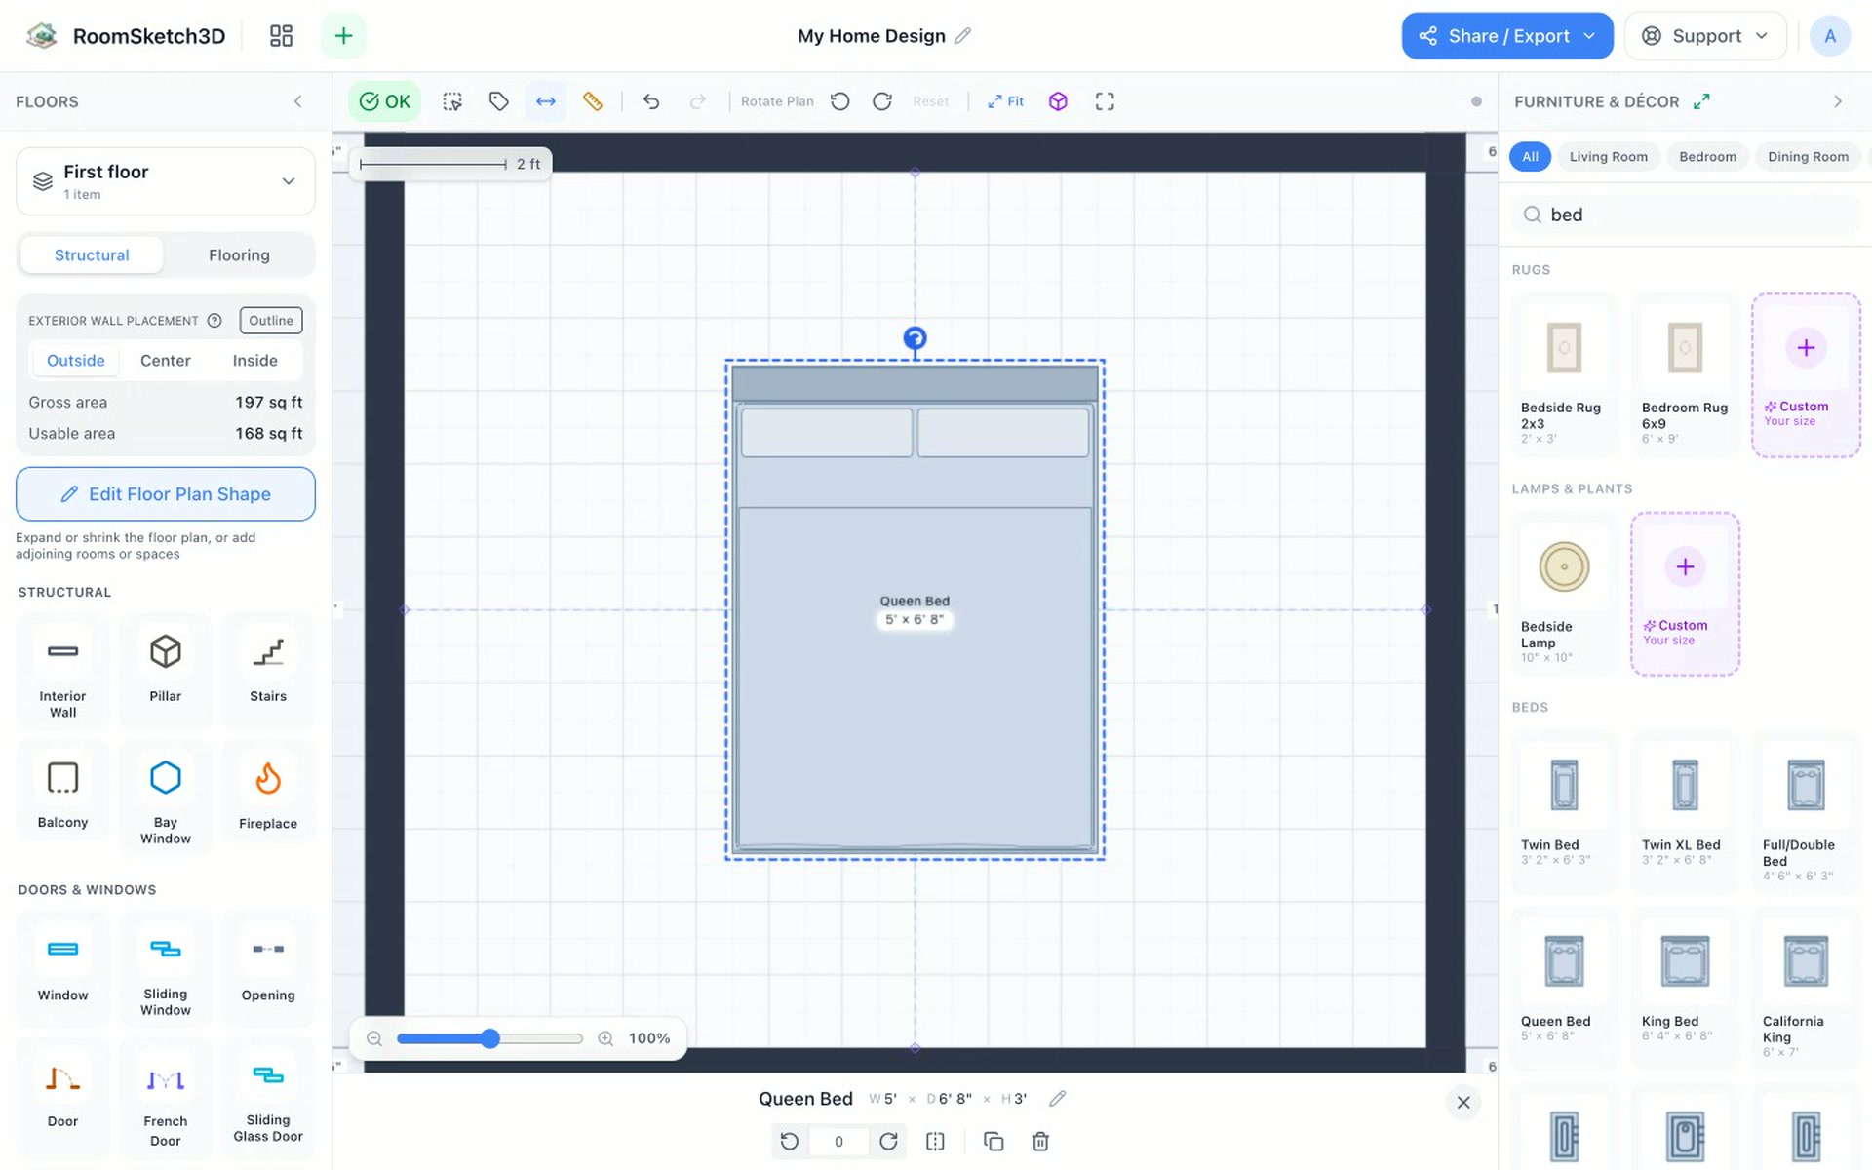
Task: Delete the Queen Bed with trash icon
Action: (x=1040, y=1141)
